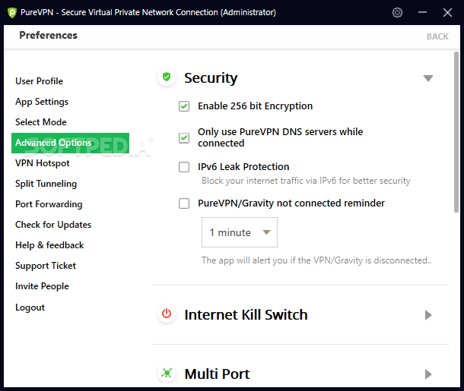
Task: Expand the Multi Port section arrow
Action: (x=428, y=374)
